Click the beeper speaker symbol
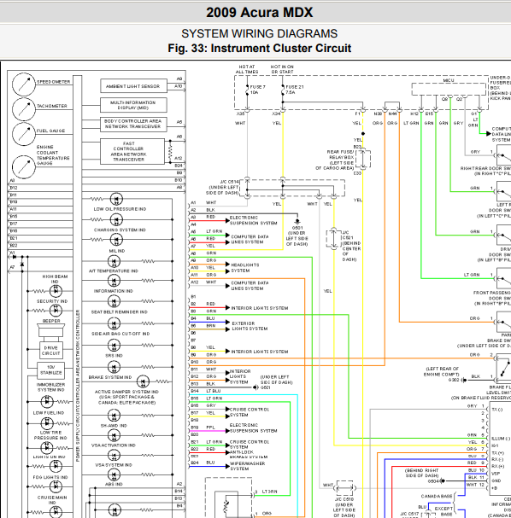Image resolution: width=511 pixels, height=518 pixels. 51,330
